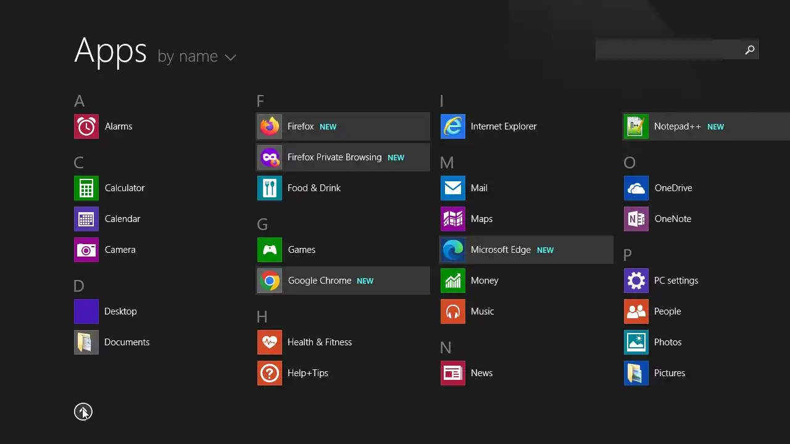
Task: Select the letter P group header
Action: click(x=628, y=255)
